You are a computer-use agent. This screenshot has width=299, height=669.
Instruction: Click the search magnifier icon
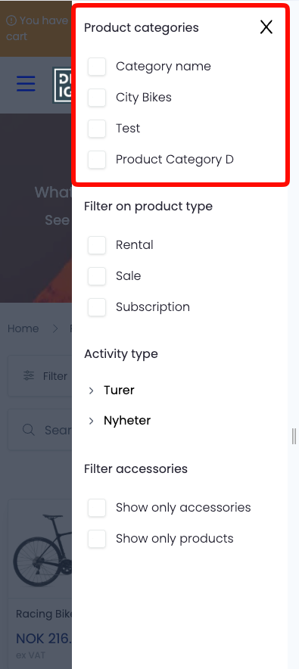[x=29, y=430]
